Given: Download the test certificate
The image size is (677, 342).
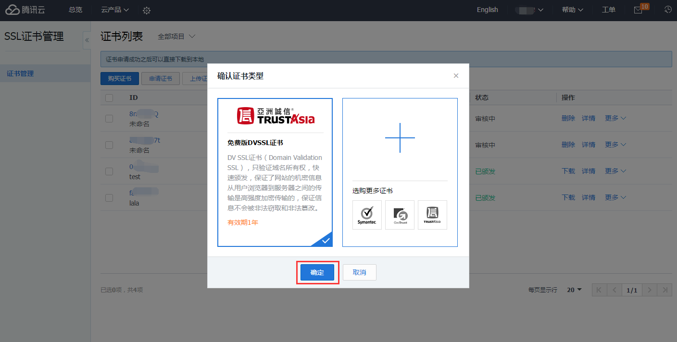Looking at the screenshot, I should tap(568, 171).
